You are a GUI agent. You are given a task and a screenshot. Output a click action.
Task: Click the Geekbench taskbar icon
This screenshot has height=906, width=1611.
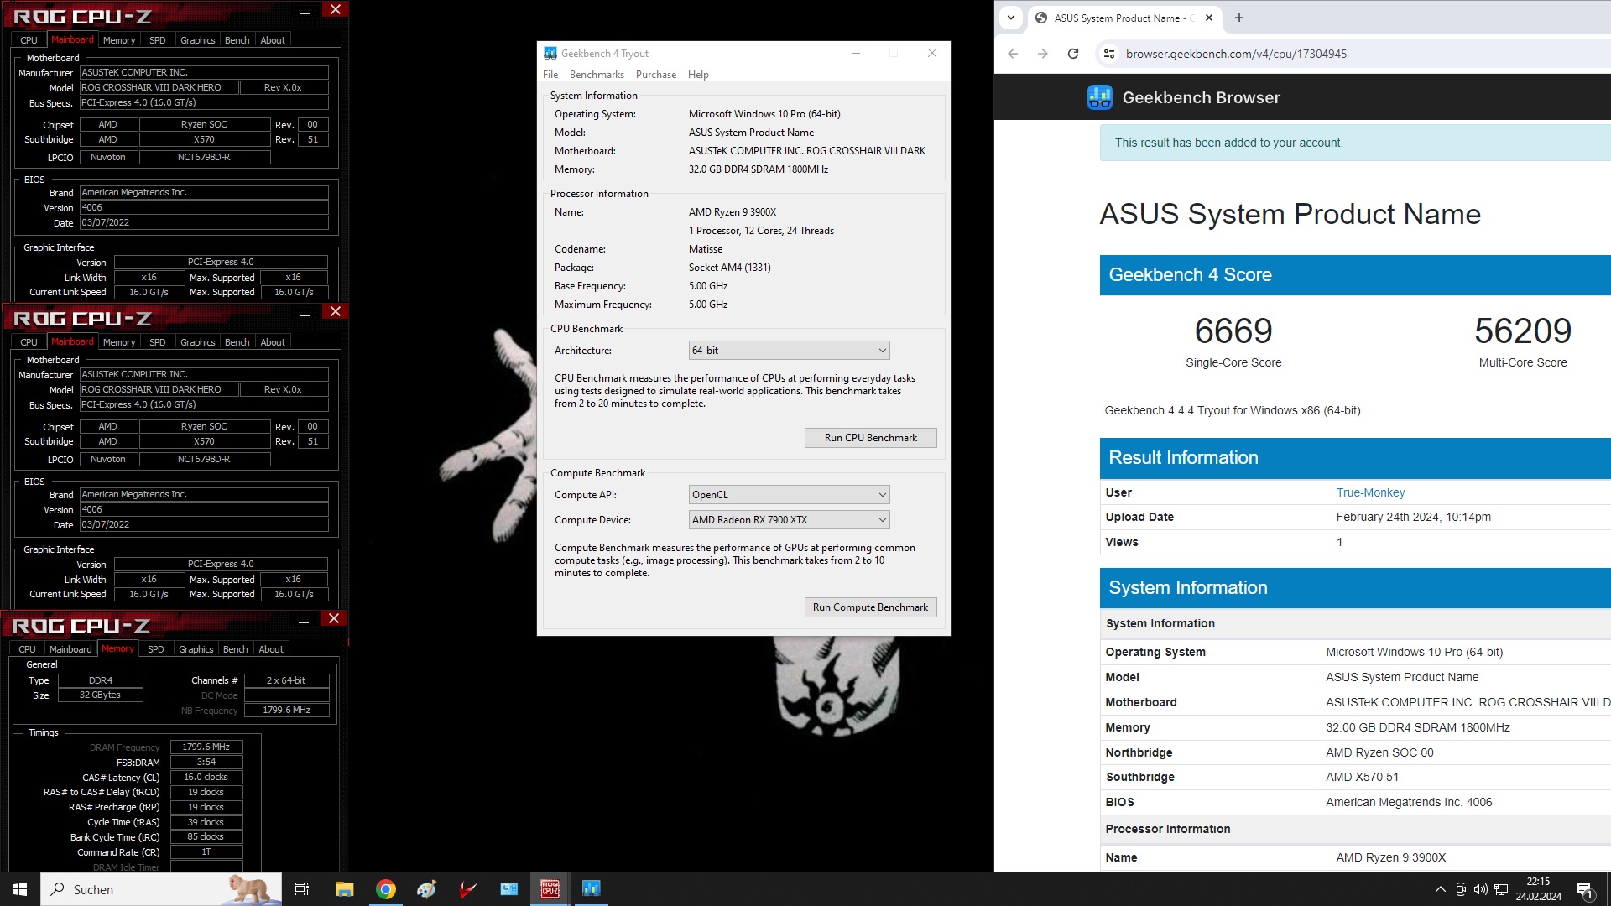point(592,889)
